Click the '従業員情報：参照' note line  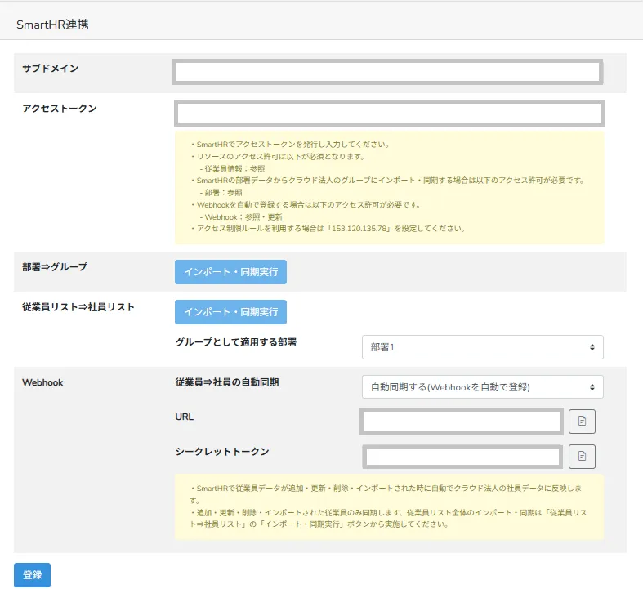232,168
